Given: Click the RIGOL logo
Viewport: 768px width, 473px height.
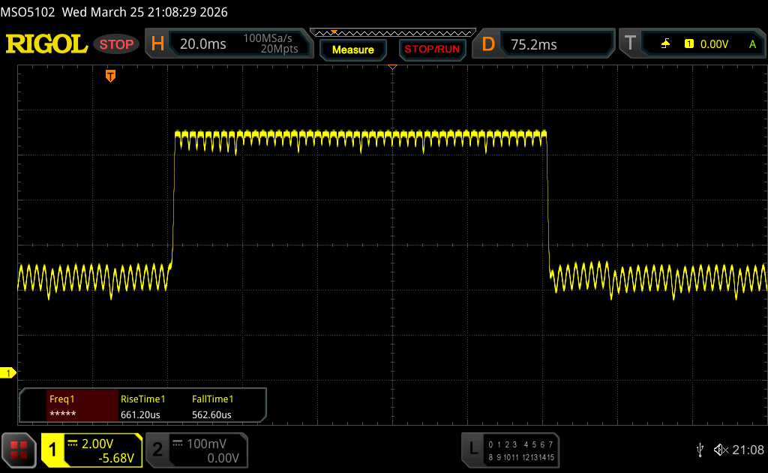Looking at the screenshot, I should [46, 44].
